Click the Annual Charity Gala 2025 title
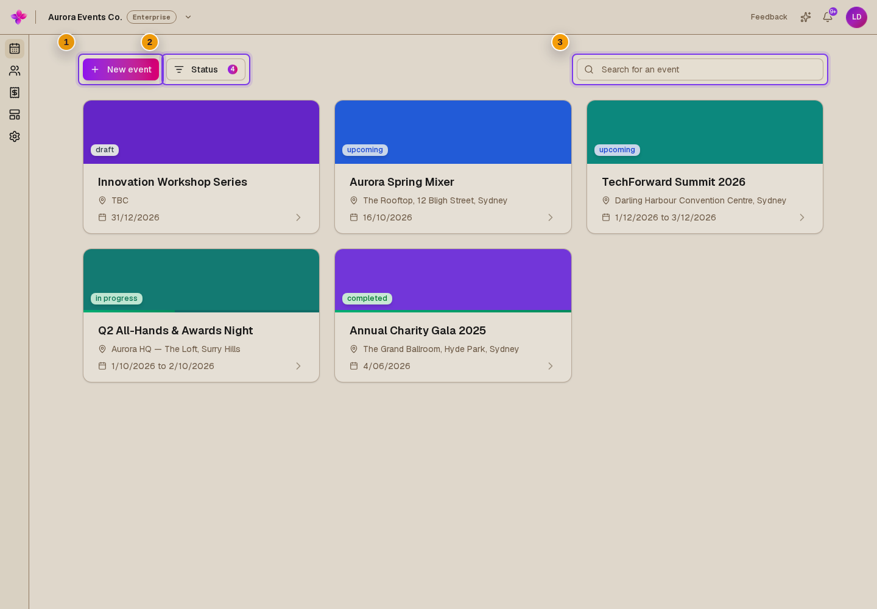Screen dimensions: 877x609 point(418,331)
